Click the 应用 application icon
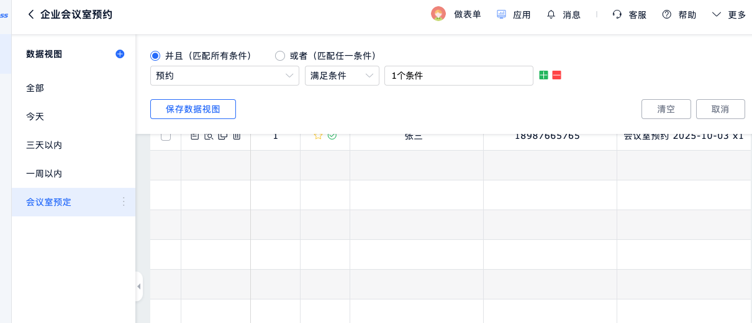The height and width of the screenshot is (323, 752). click(x=502, y=14)
